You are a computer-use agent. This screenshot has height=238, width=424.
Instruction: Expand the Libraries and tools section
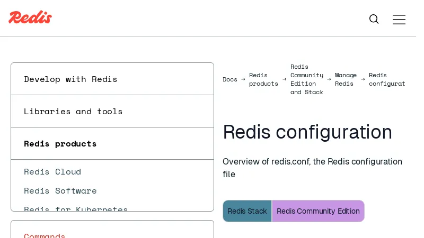coord(73,112)
